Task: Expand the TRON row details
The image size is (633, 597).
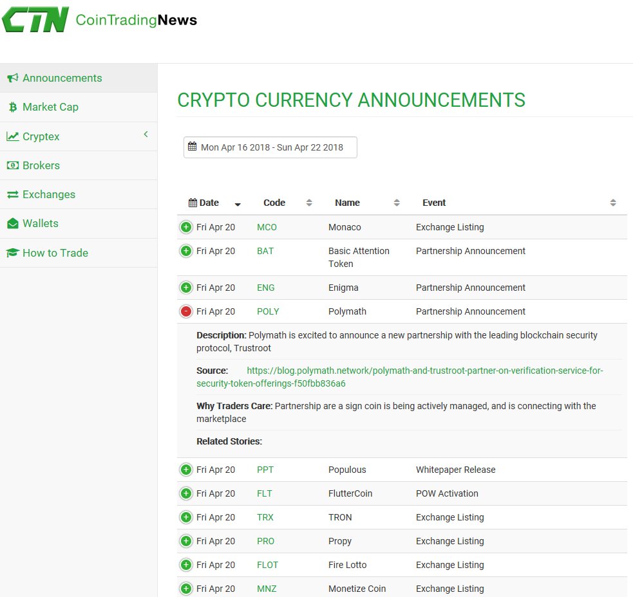Action: point(186,517)
